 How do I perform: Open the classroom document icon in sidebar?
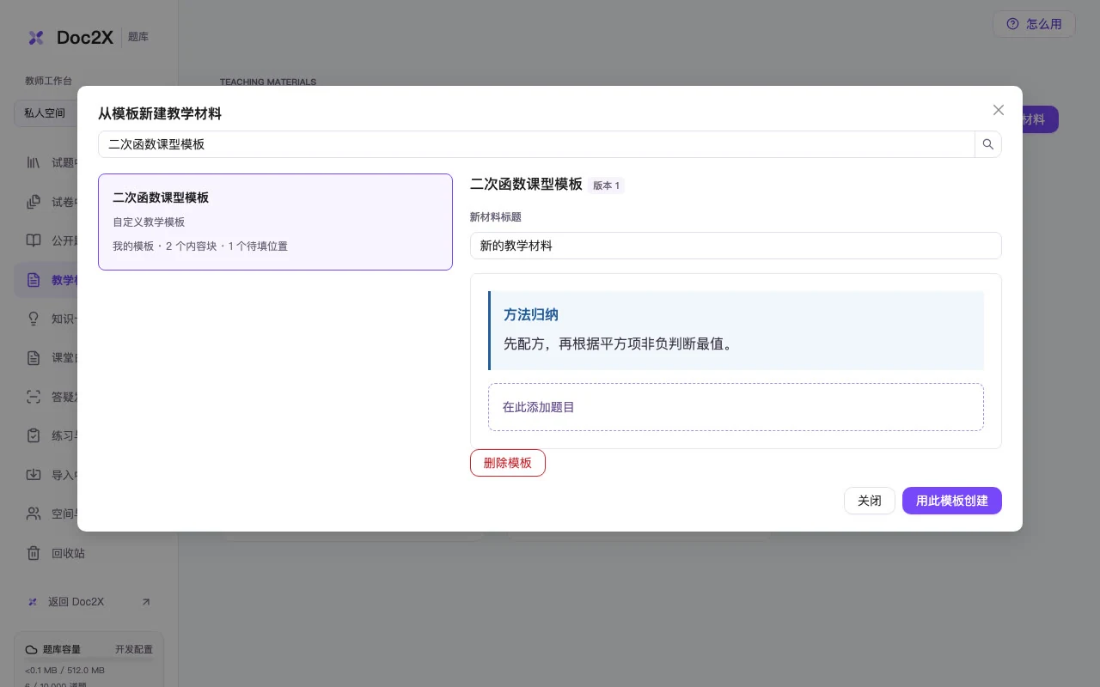34,357
